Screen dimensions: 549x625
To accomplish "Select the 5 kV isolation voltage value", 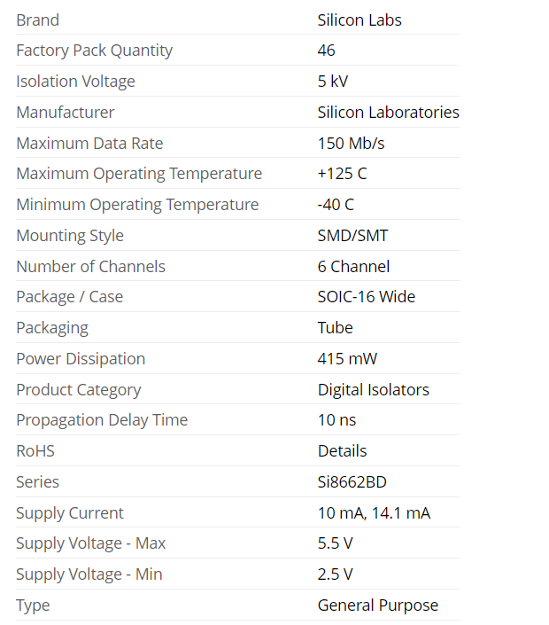I will [x=333, y=82].
